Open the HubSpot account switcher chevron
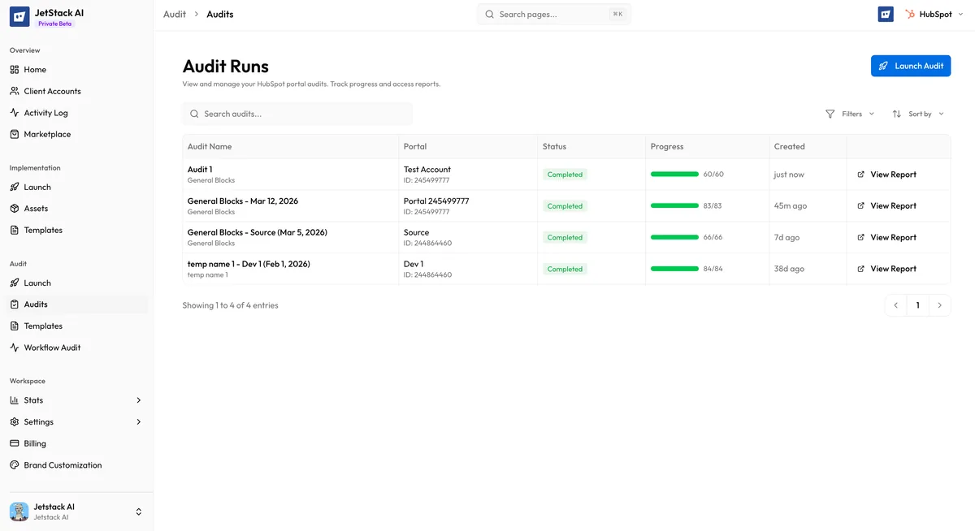This screenshot has height=531, width=975. [960, 14]
